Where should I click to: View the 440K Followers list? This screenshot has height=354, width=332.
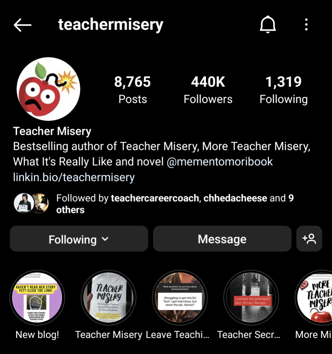(208, 90)
